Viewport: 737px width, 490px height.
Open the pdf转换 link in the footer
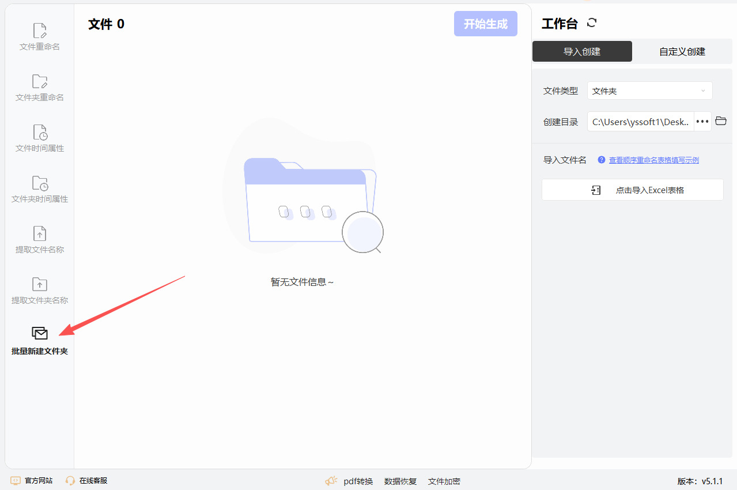358,481
